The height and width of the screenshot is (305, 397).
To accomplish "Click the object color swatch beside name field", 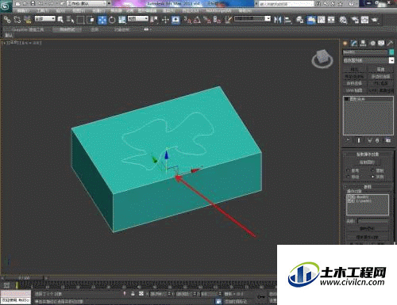I will [391, 52].
